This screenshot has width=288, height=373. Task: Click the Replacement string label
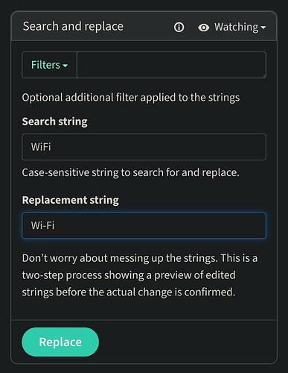[71, 200]
